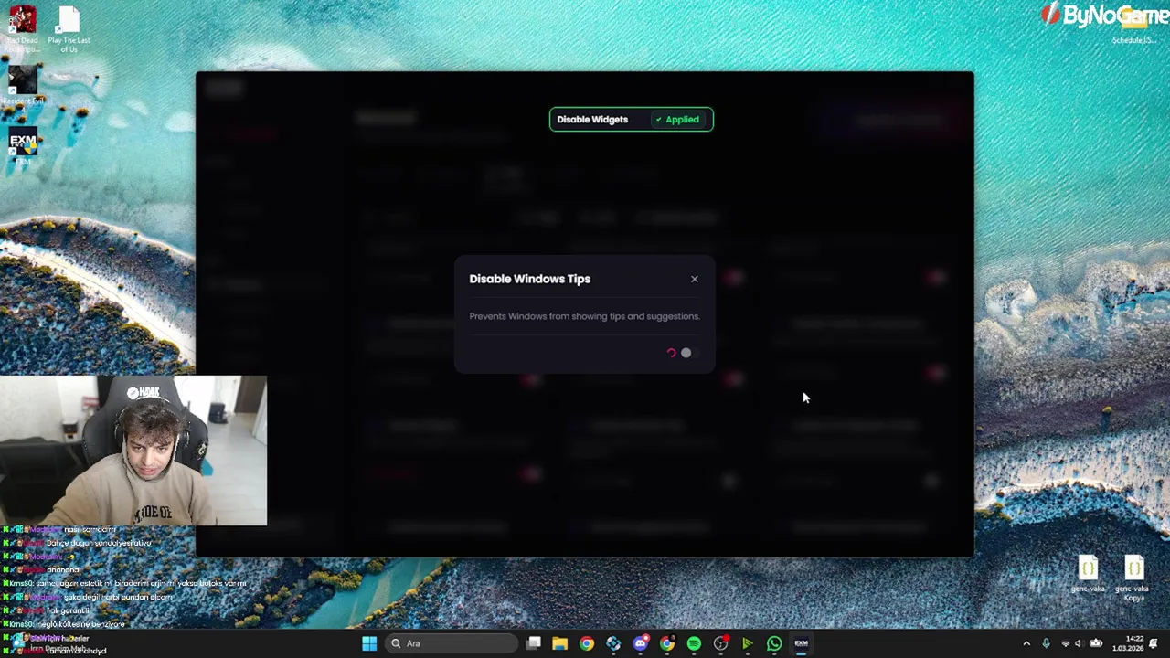Launch the Chrome icon without a badge
The width and height of the screenshot is (1170, 658).
coord(587,643)
